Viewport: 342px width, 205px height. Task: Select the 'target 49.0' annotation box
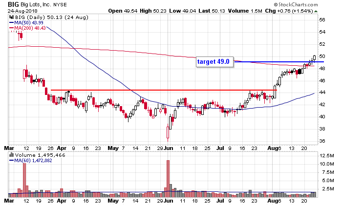click(215, 62)
